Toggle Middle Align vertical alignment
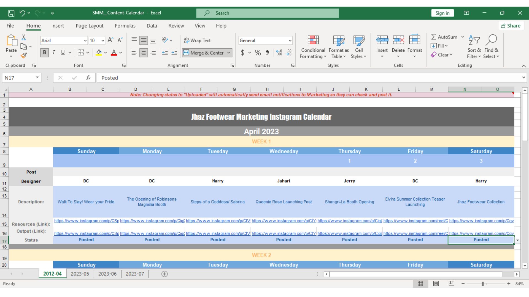This screenshot has width=529, height=297. tap(144, 40)
